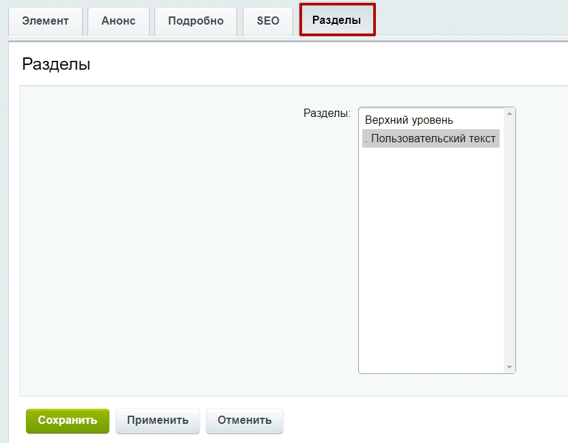Open the Элемент tab
Image resolution: width=568 pixels, height=443 pixels.
coord(45,21)
